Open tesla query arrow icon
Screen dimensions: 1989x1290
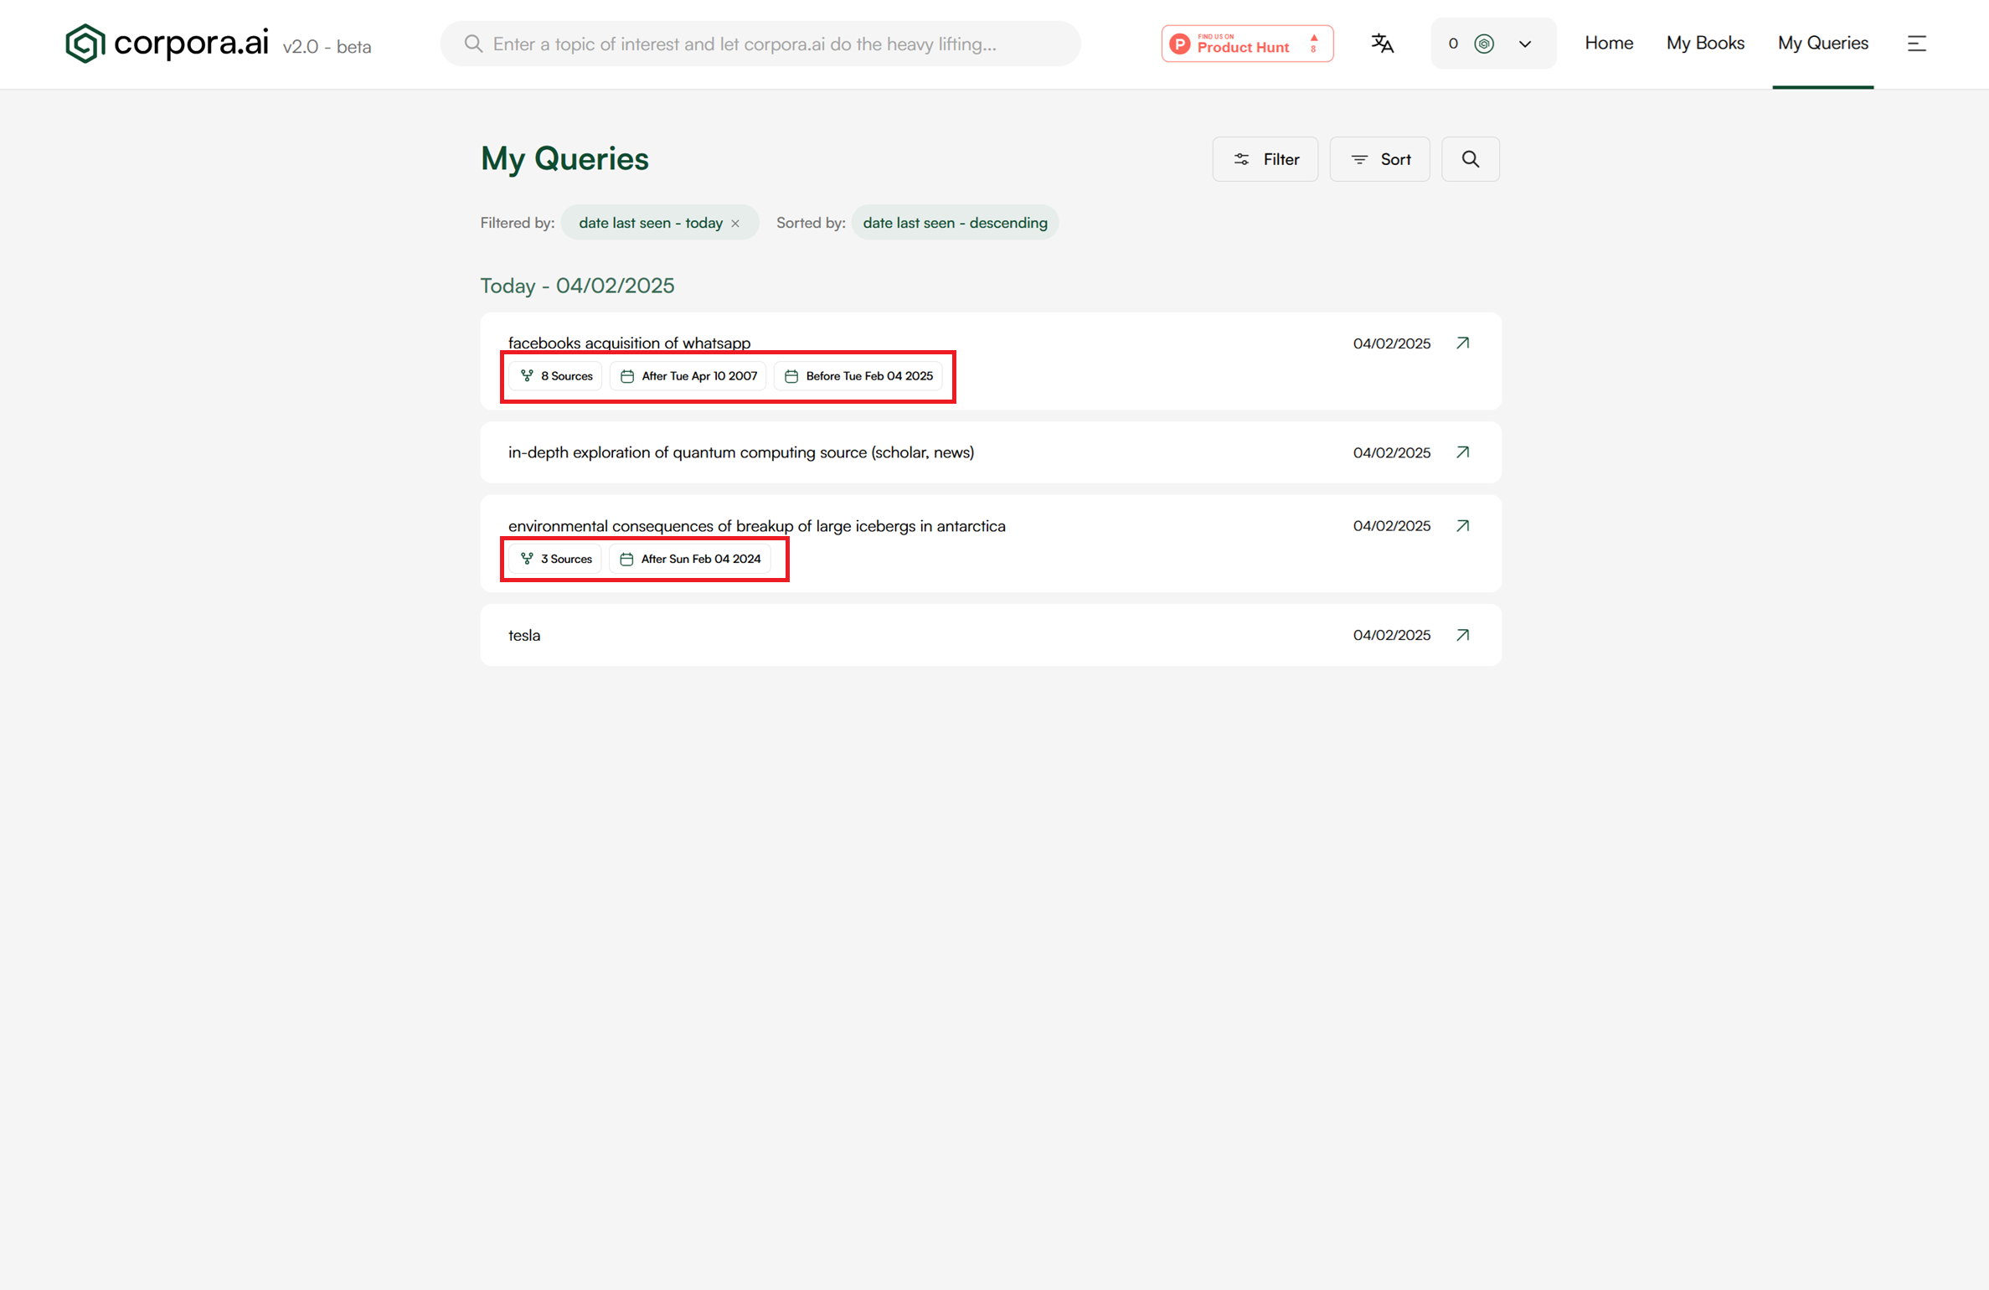1462,635
